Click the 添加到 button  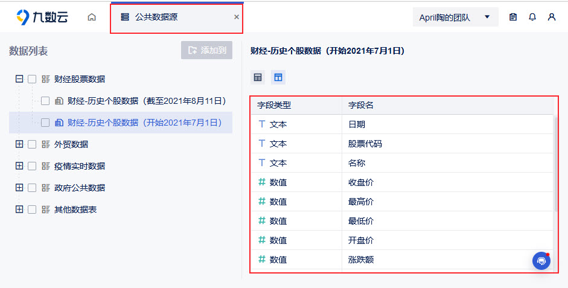click(x=206, y=50)
